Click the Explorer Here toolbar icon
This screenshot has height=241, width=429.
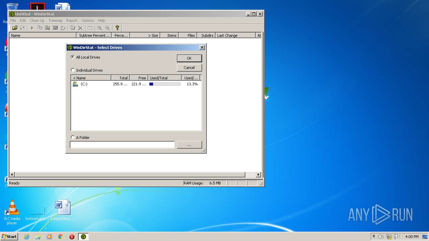48,28
